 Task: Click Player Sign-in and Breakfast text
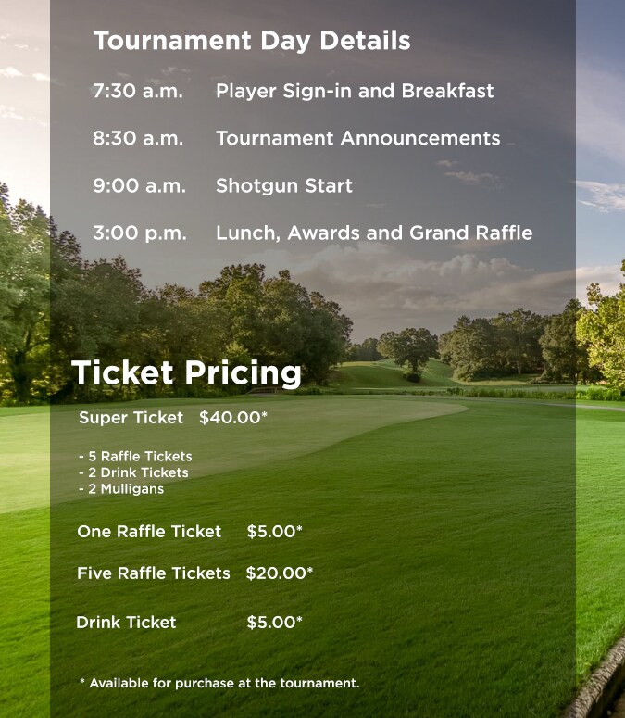click(x=355, y=92)
